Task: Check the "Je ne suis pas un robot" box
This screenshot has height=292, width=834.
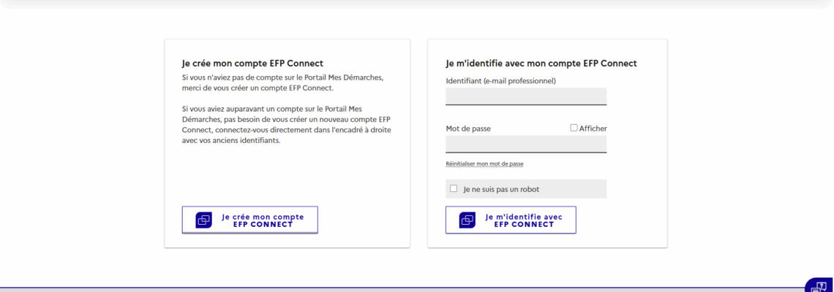Action: click(x=454, y=188)
